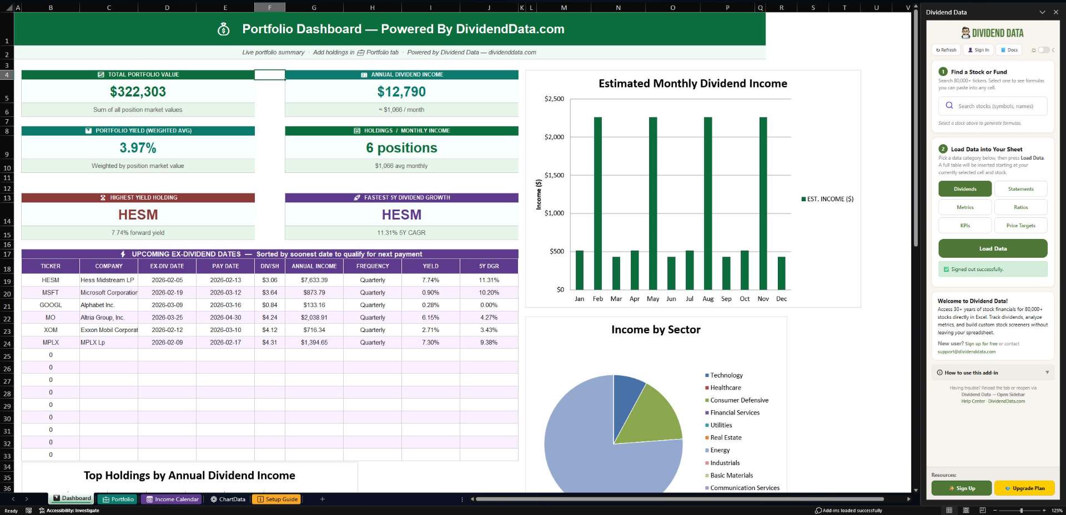Open the Setup Guide sheet tab

point(276,499)
